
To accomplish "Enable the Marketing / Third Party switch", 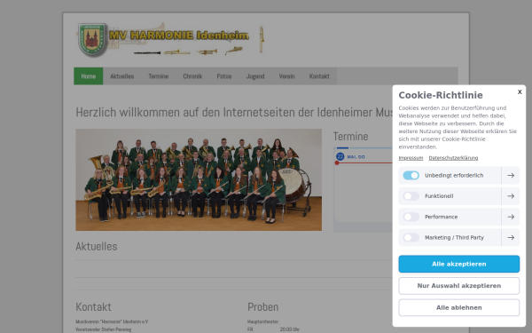I will tap(411, 237).
